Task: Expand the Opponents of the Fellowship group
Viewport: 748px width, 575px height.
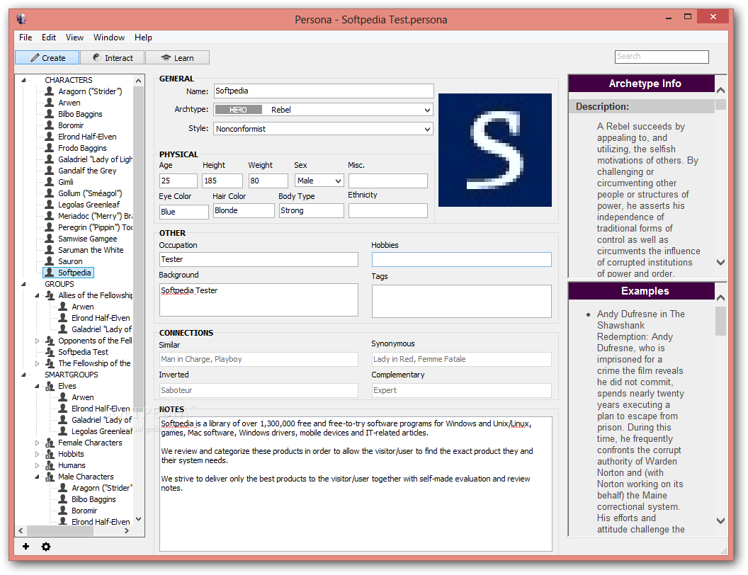Action: pyautogui.click(x=37, y=341)
